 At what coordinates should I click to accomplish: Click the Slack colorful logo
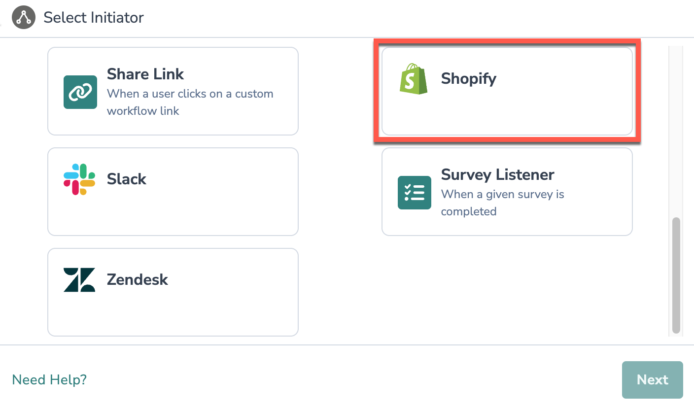click(79, 179)
